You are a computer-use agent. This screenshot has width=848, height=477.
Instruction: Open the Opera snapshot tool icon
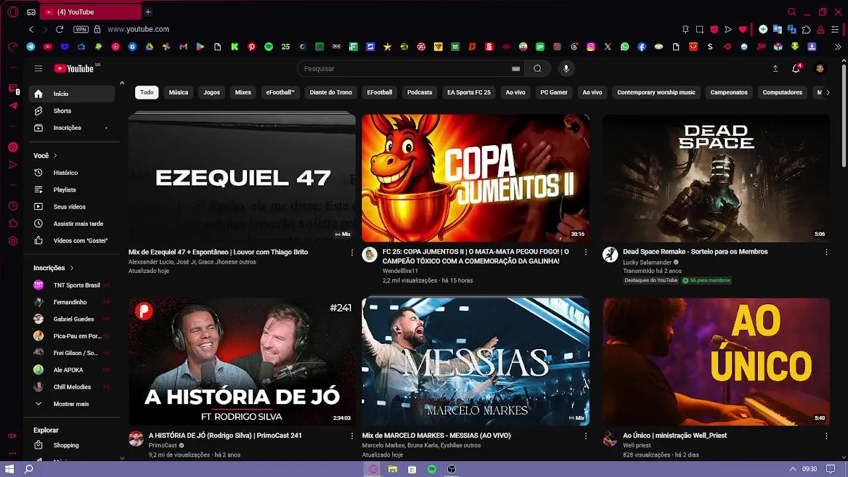(x=700, y=29)
